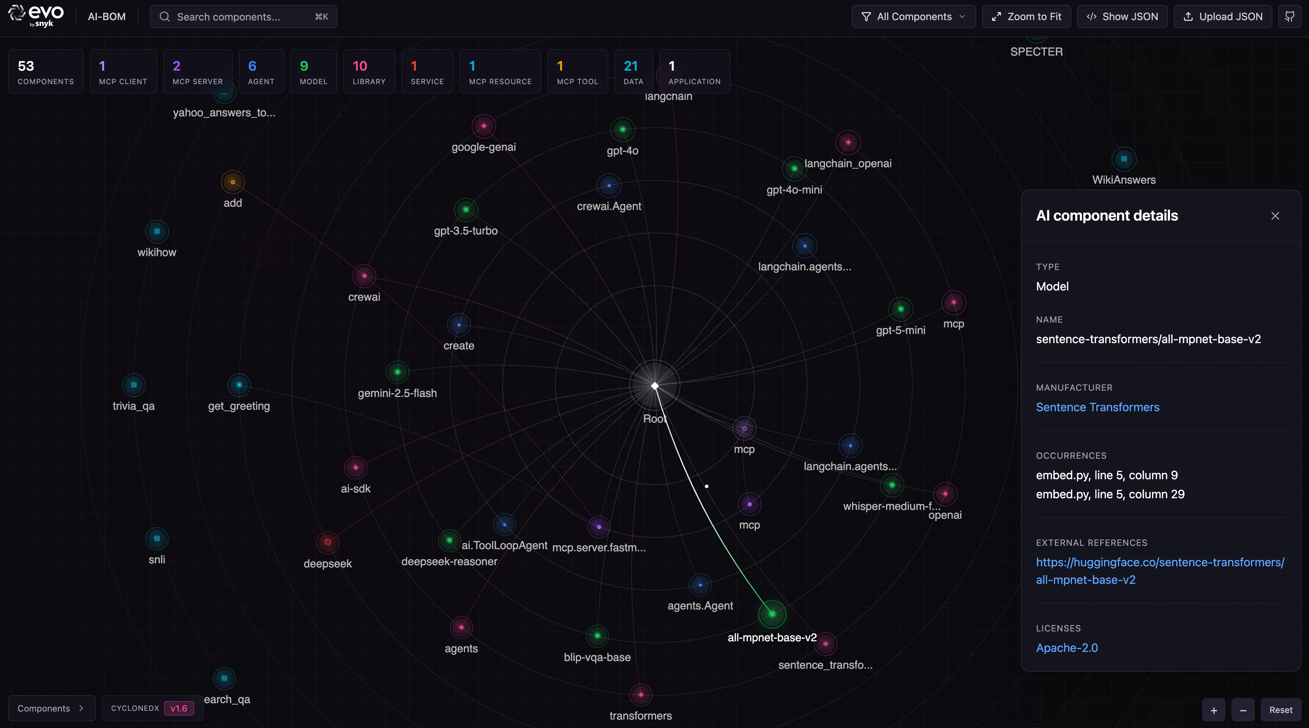Click the agents.Agent node
1309x728 pixels.
click(700, 585)
